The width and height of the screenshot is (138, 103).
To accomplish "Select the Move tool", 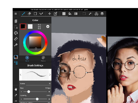I will pos(49,14).
